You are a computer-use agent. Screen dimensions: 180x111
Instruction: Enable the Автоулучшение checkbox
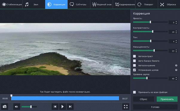coord(135,65)
